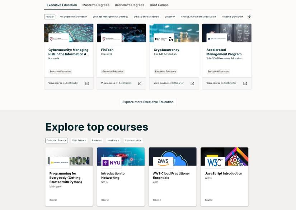Open Cybersecurity course external link icon
The width and height of the screenshot is (296, 210).
(87, 83)
